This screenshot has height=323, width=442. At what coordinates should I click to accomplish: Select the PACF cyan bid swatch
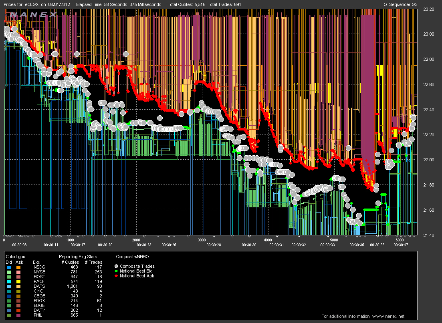coord(9,282)
